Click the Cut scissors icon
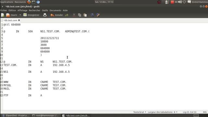The height and width of the screenshot is (117, 208). tap(74, 15)
